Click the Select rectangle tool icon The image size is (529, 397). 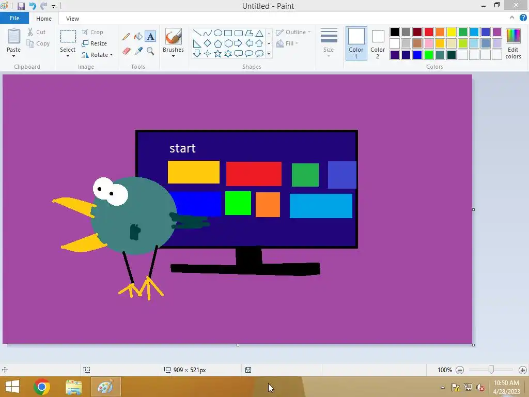point(68,36)
